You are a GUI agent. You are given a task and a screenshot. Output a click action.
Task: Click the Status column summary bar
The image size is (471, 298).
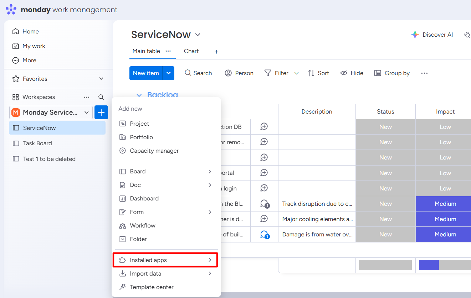(385, 265)
